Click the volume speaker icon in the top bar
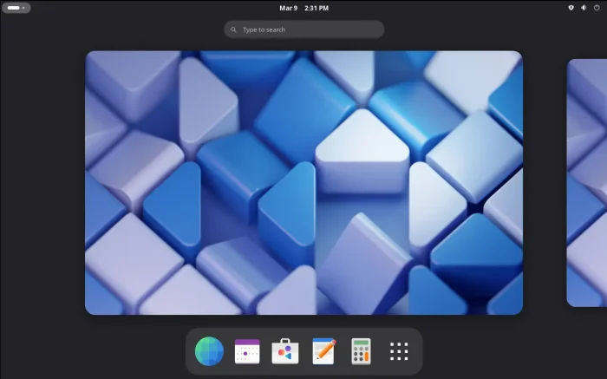This screenshot has height=379, width=607. (584, 8)
